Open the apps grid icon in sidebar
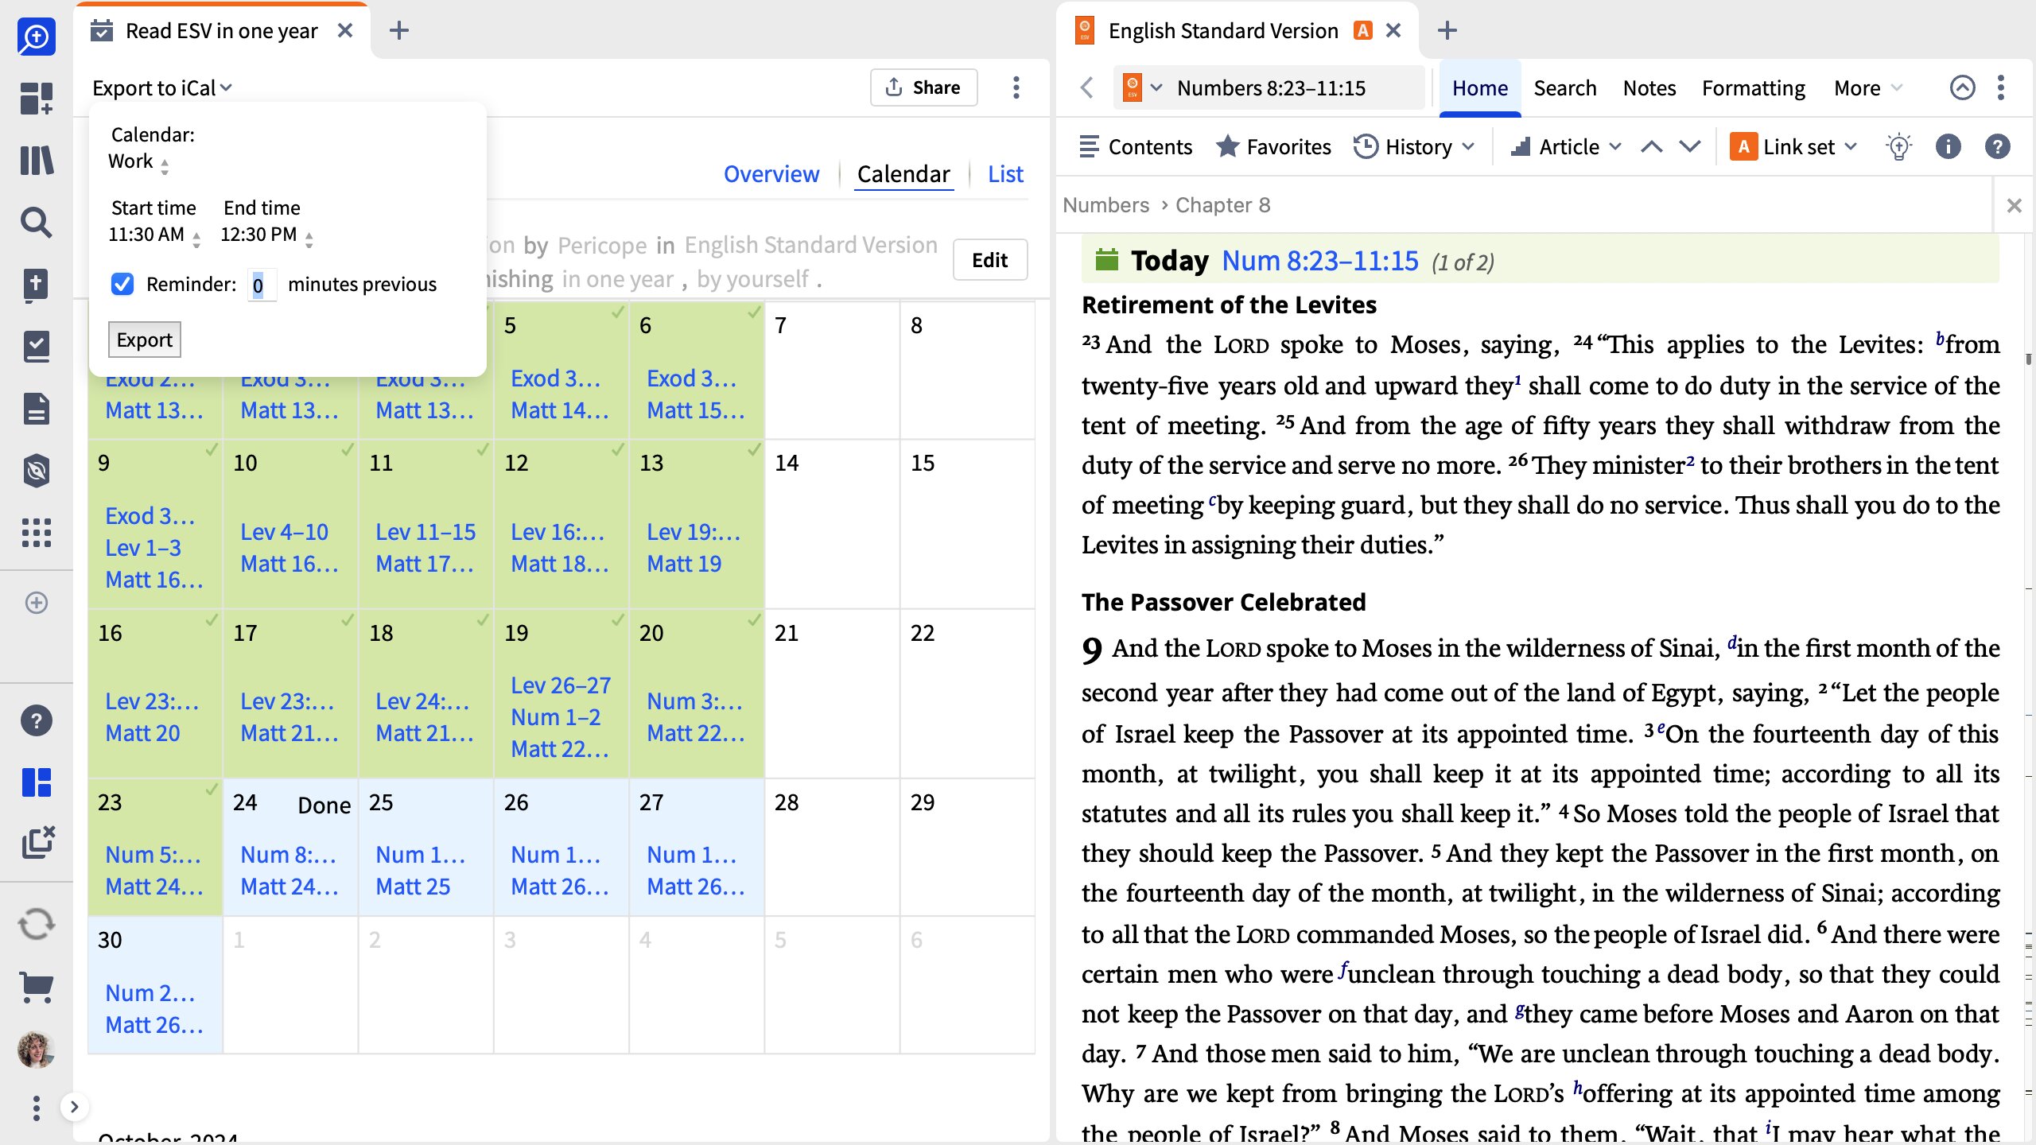This screenshot has height=1145, width=2036. pyautogui.click(x=36, y=533)
